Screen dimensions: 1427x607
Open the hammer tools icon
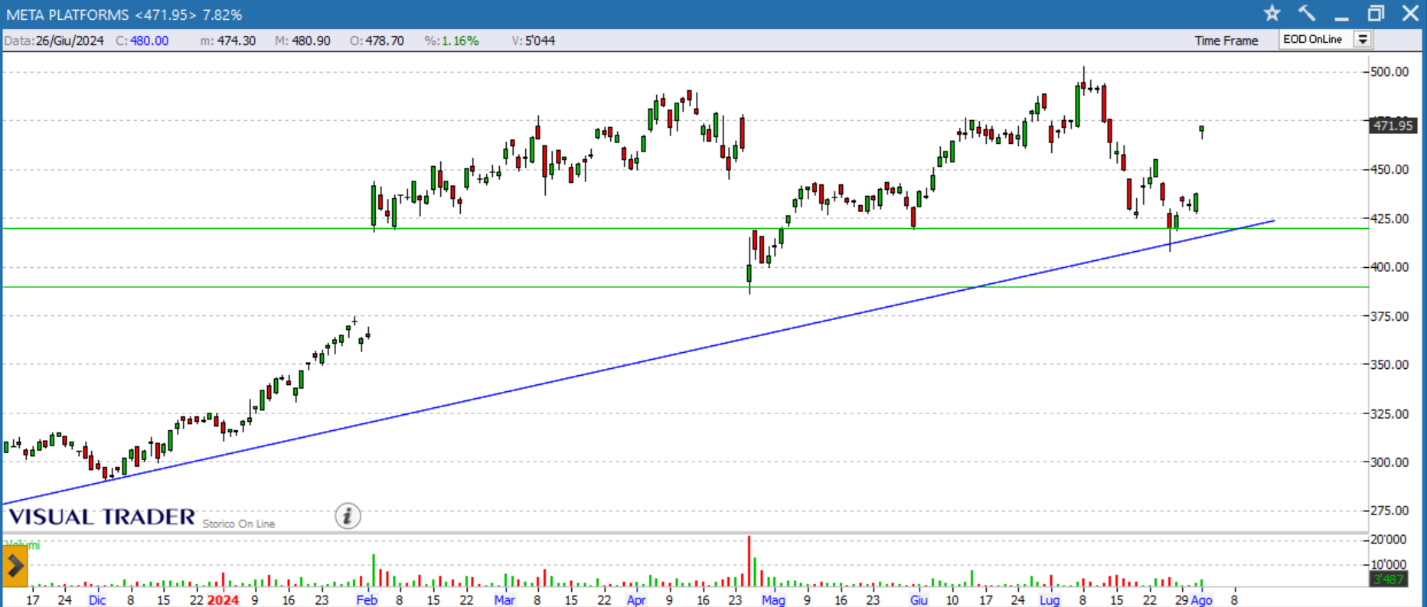(1307, 13)
